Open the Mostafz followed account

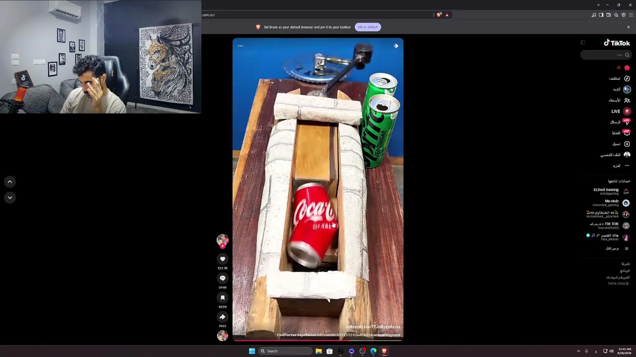click(x=611, y=203)
